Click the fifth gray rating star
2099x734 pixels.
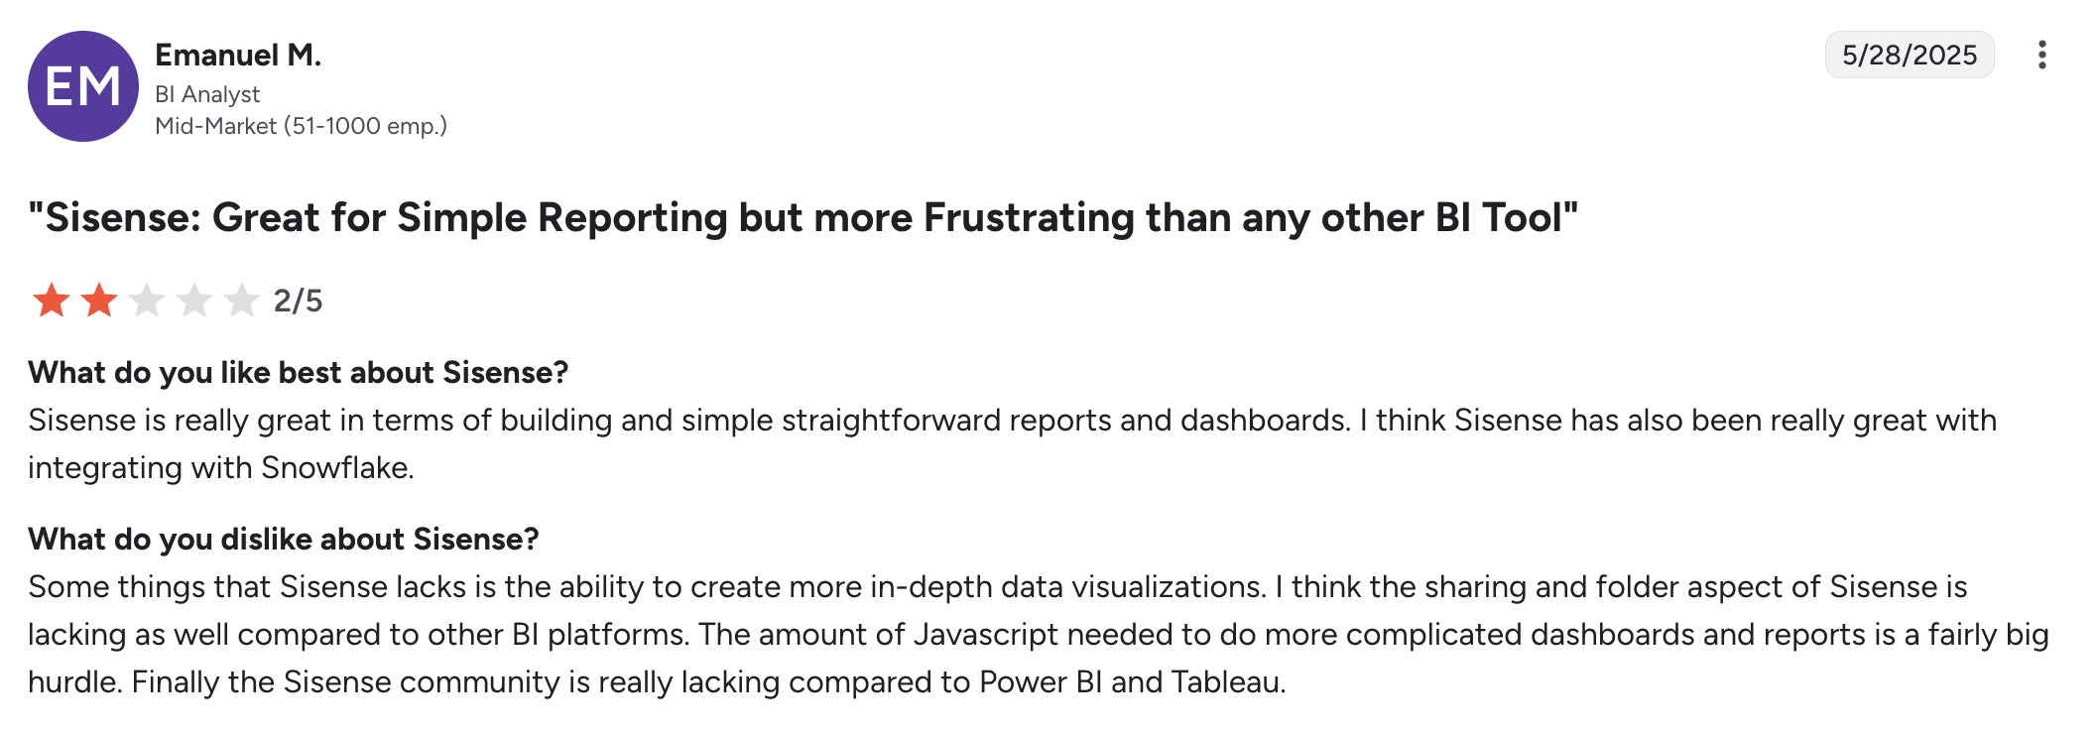242,300
